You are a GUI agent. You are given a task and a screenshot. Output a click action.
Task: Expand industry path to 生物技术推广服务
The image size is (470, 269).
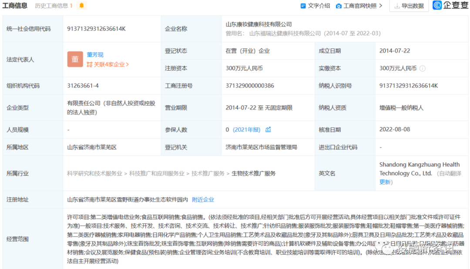(252, 173)
